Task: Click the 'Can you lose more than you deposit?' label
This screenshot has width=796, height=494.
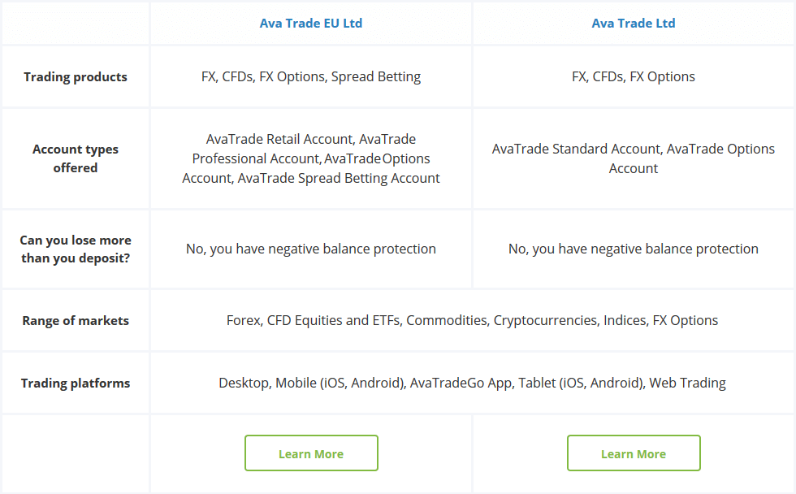Action: point(76,249)
